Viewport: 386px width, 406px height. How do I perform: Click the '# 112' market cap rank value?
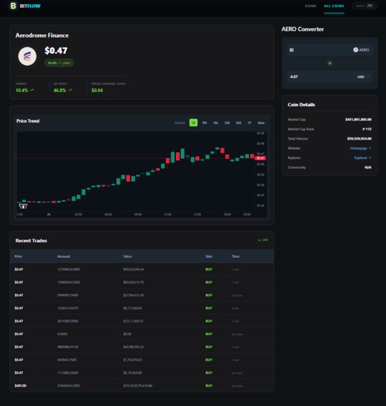[367, 129]
